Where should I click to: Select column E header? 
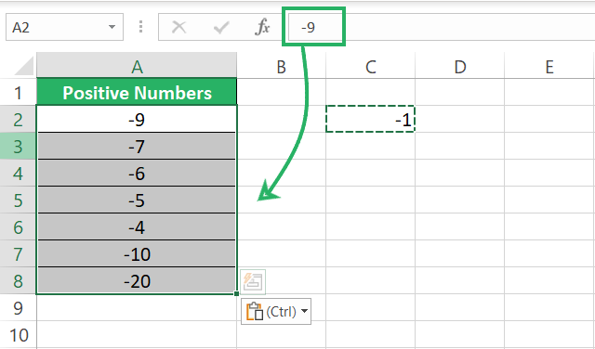549,65
